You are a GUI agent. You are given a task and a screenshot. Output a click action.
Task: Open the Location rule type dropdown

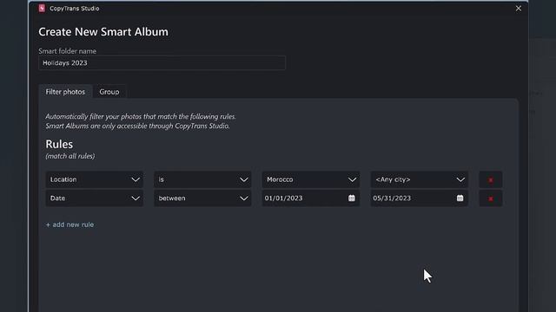coord(95,179)
